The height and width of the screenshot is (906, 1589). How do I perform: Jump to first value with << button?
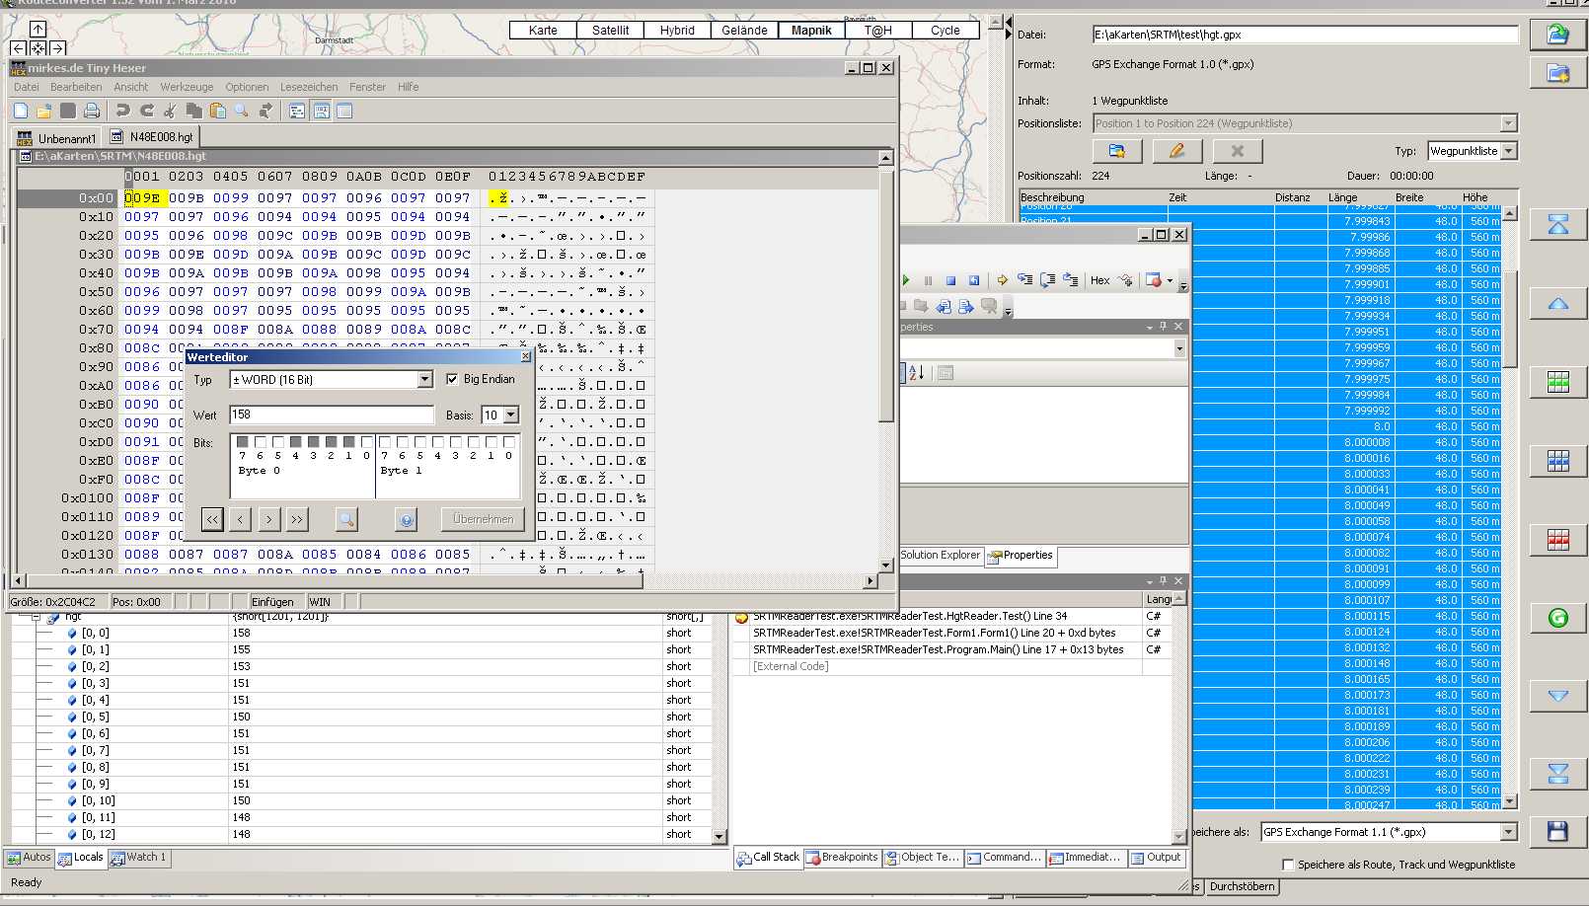[x=212, y=519]
